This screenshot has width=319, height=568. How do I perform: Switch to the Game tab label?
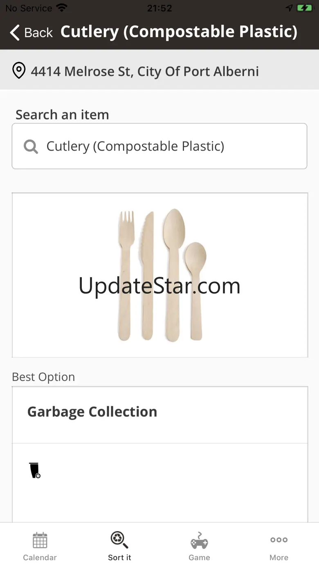(199, 557)
